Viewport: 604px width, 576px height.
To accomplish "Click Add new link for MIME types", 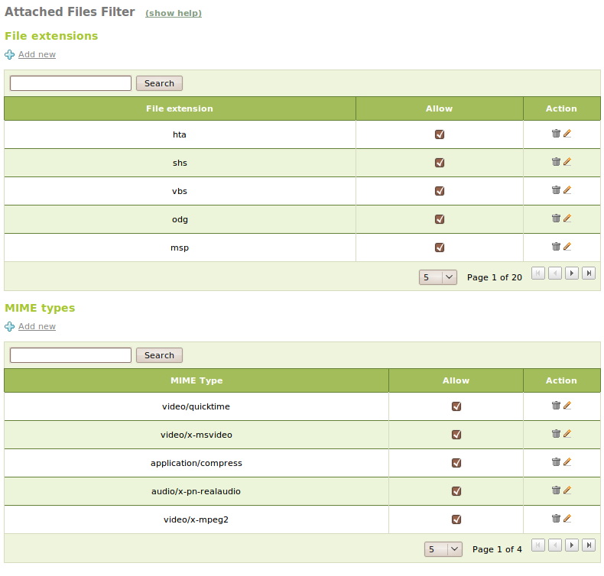I will click(37, 326).
